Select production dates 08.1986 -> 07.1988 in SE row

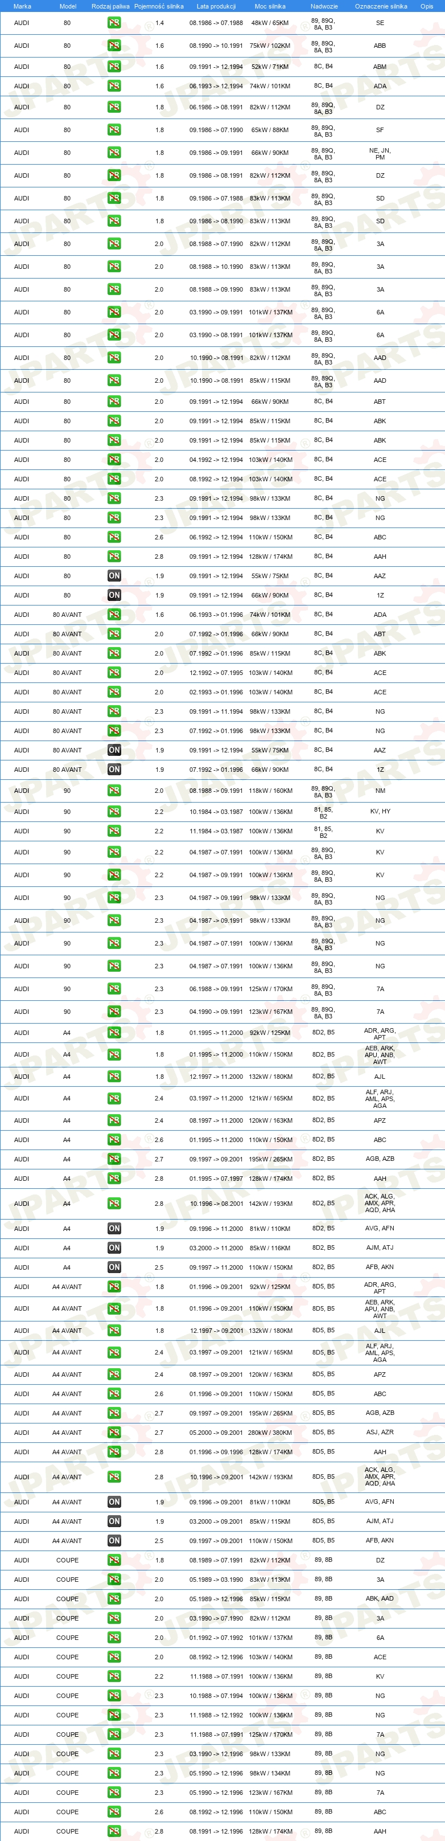(x=216, y=23)
